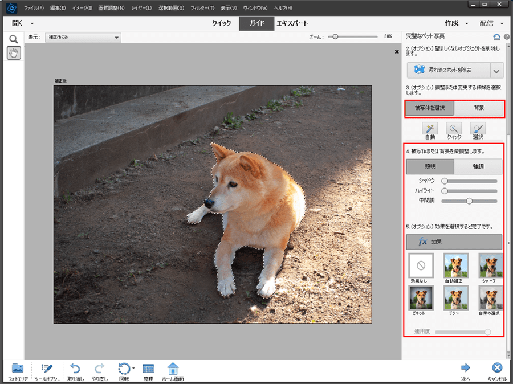Click the 次へ next button
Viewport: 513px width, 384px height.
[x=466, y=369]
